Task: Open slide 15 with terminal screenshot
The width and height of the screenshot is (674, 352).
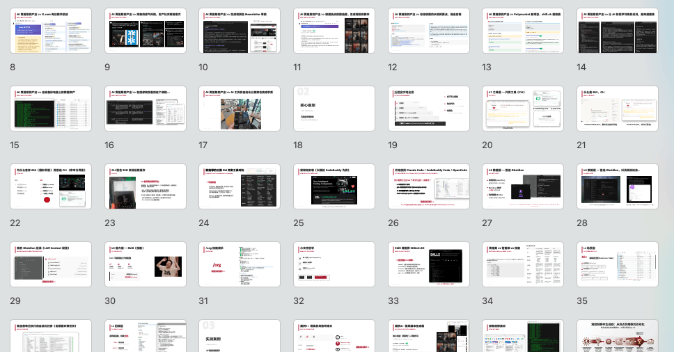Action: [51, 109]
